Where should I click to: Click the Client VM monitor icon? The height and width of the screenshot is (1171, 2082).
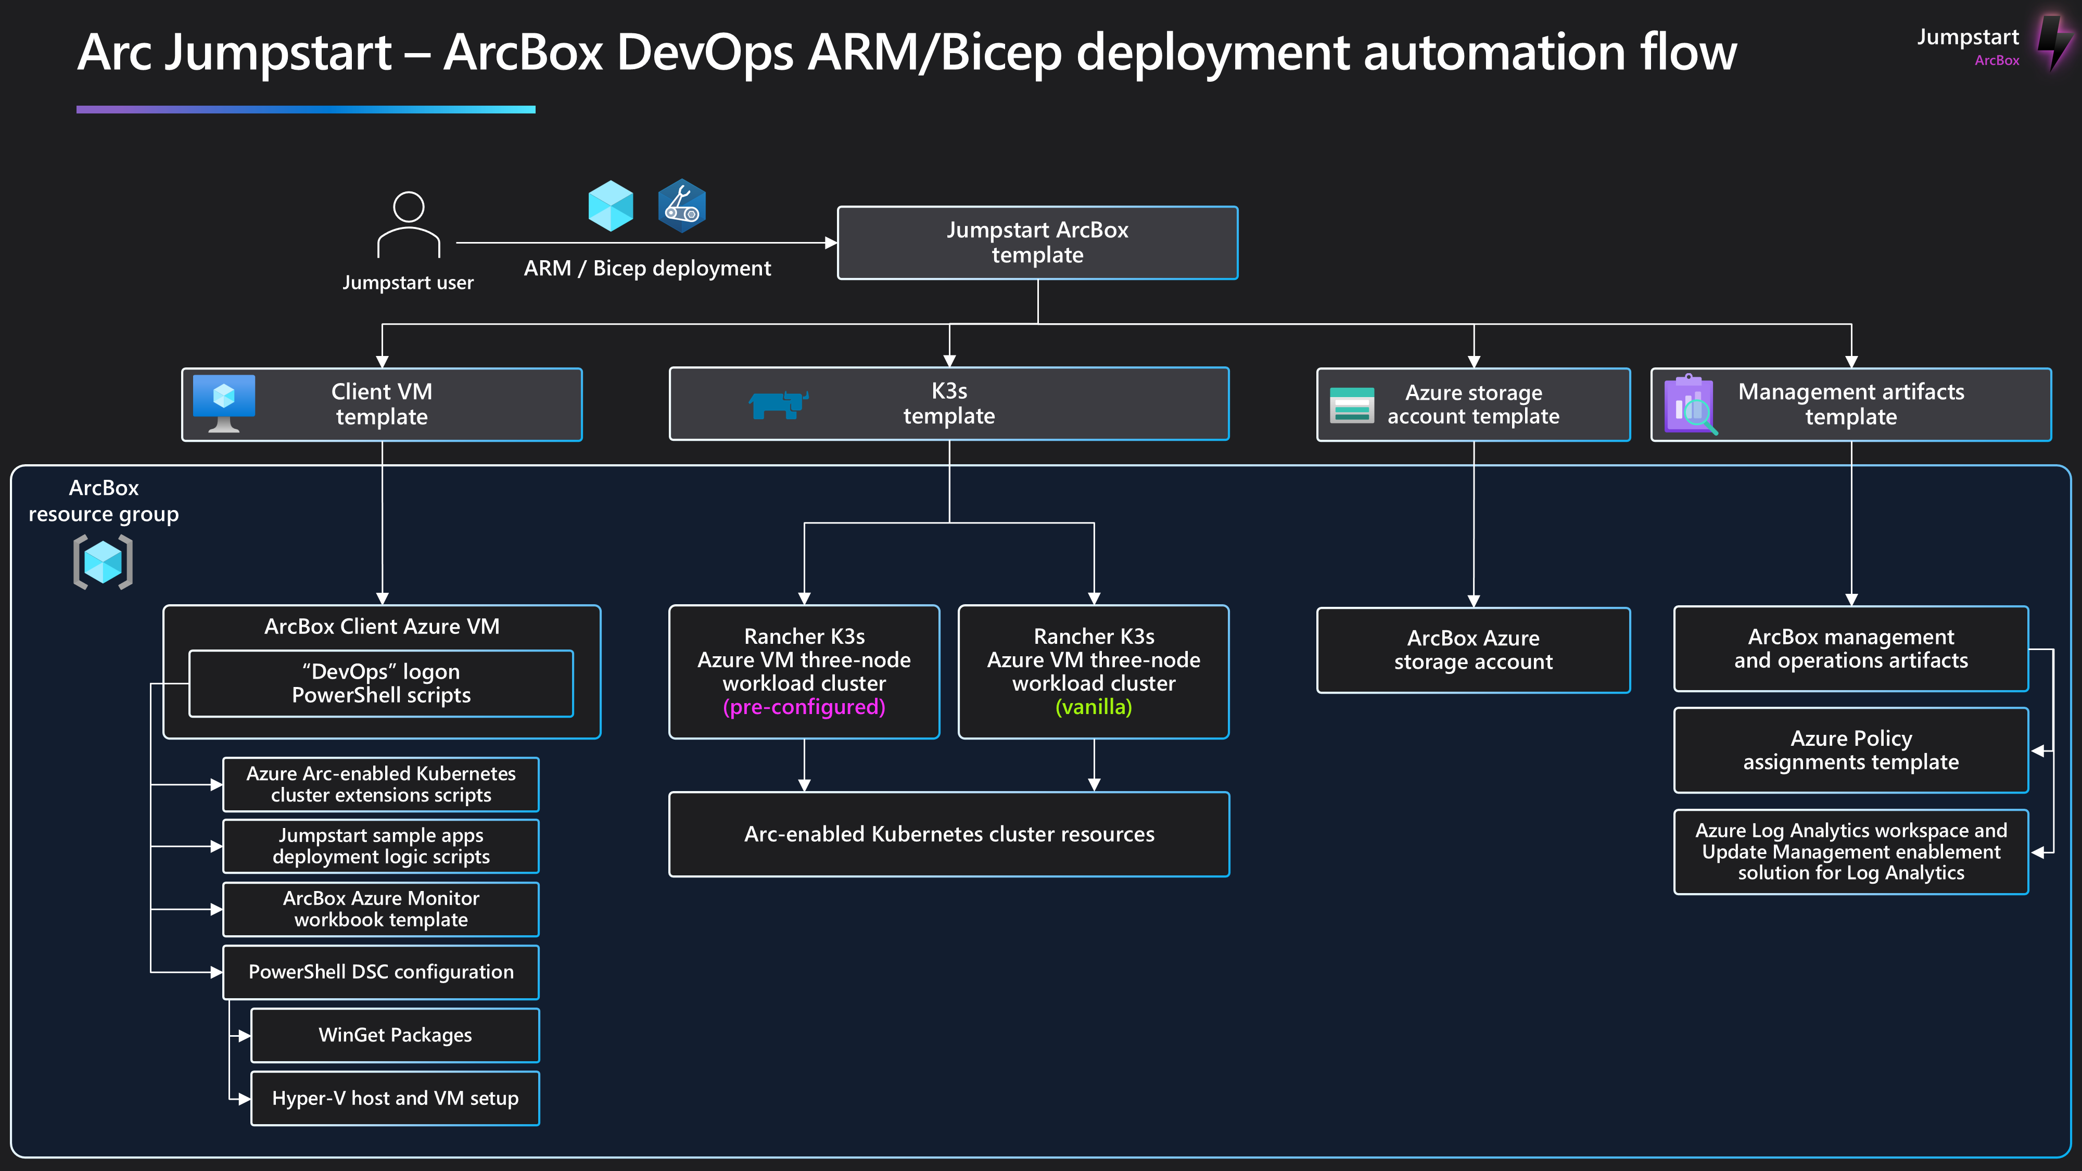click(224, 403)
